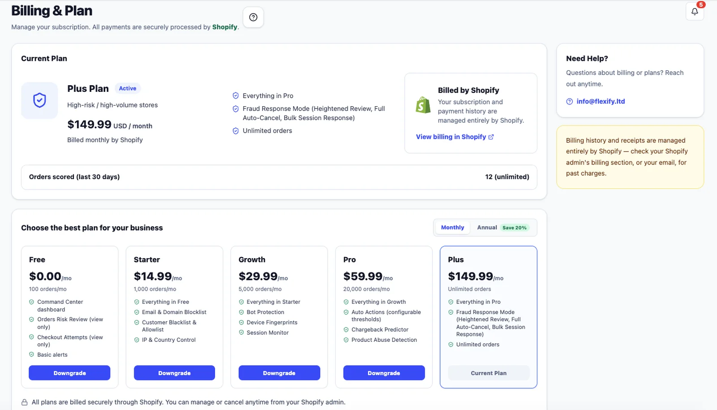The image size is (717, 410).
Task: Click High-risk / high-volume stores text
Action: [x=112, y=105]
